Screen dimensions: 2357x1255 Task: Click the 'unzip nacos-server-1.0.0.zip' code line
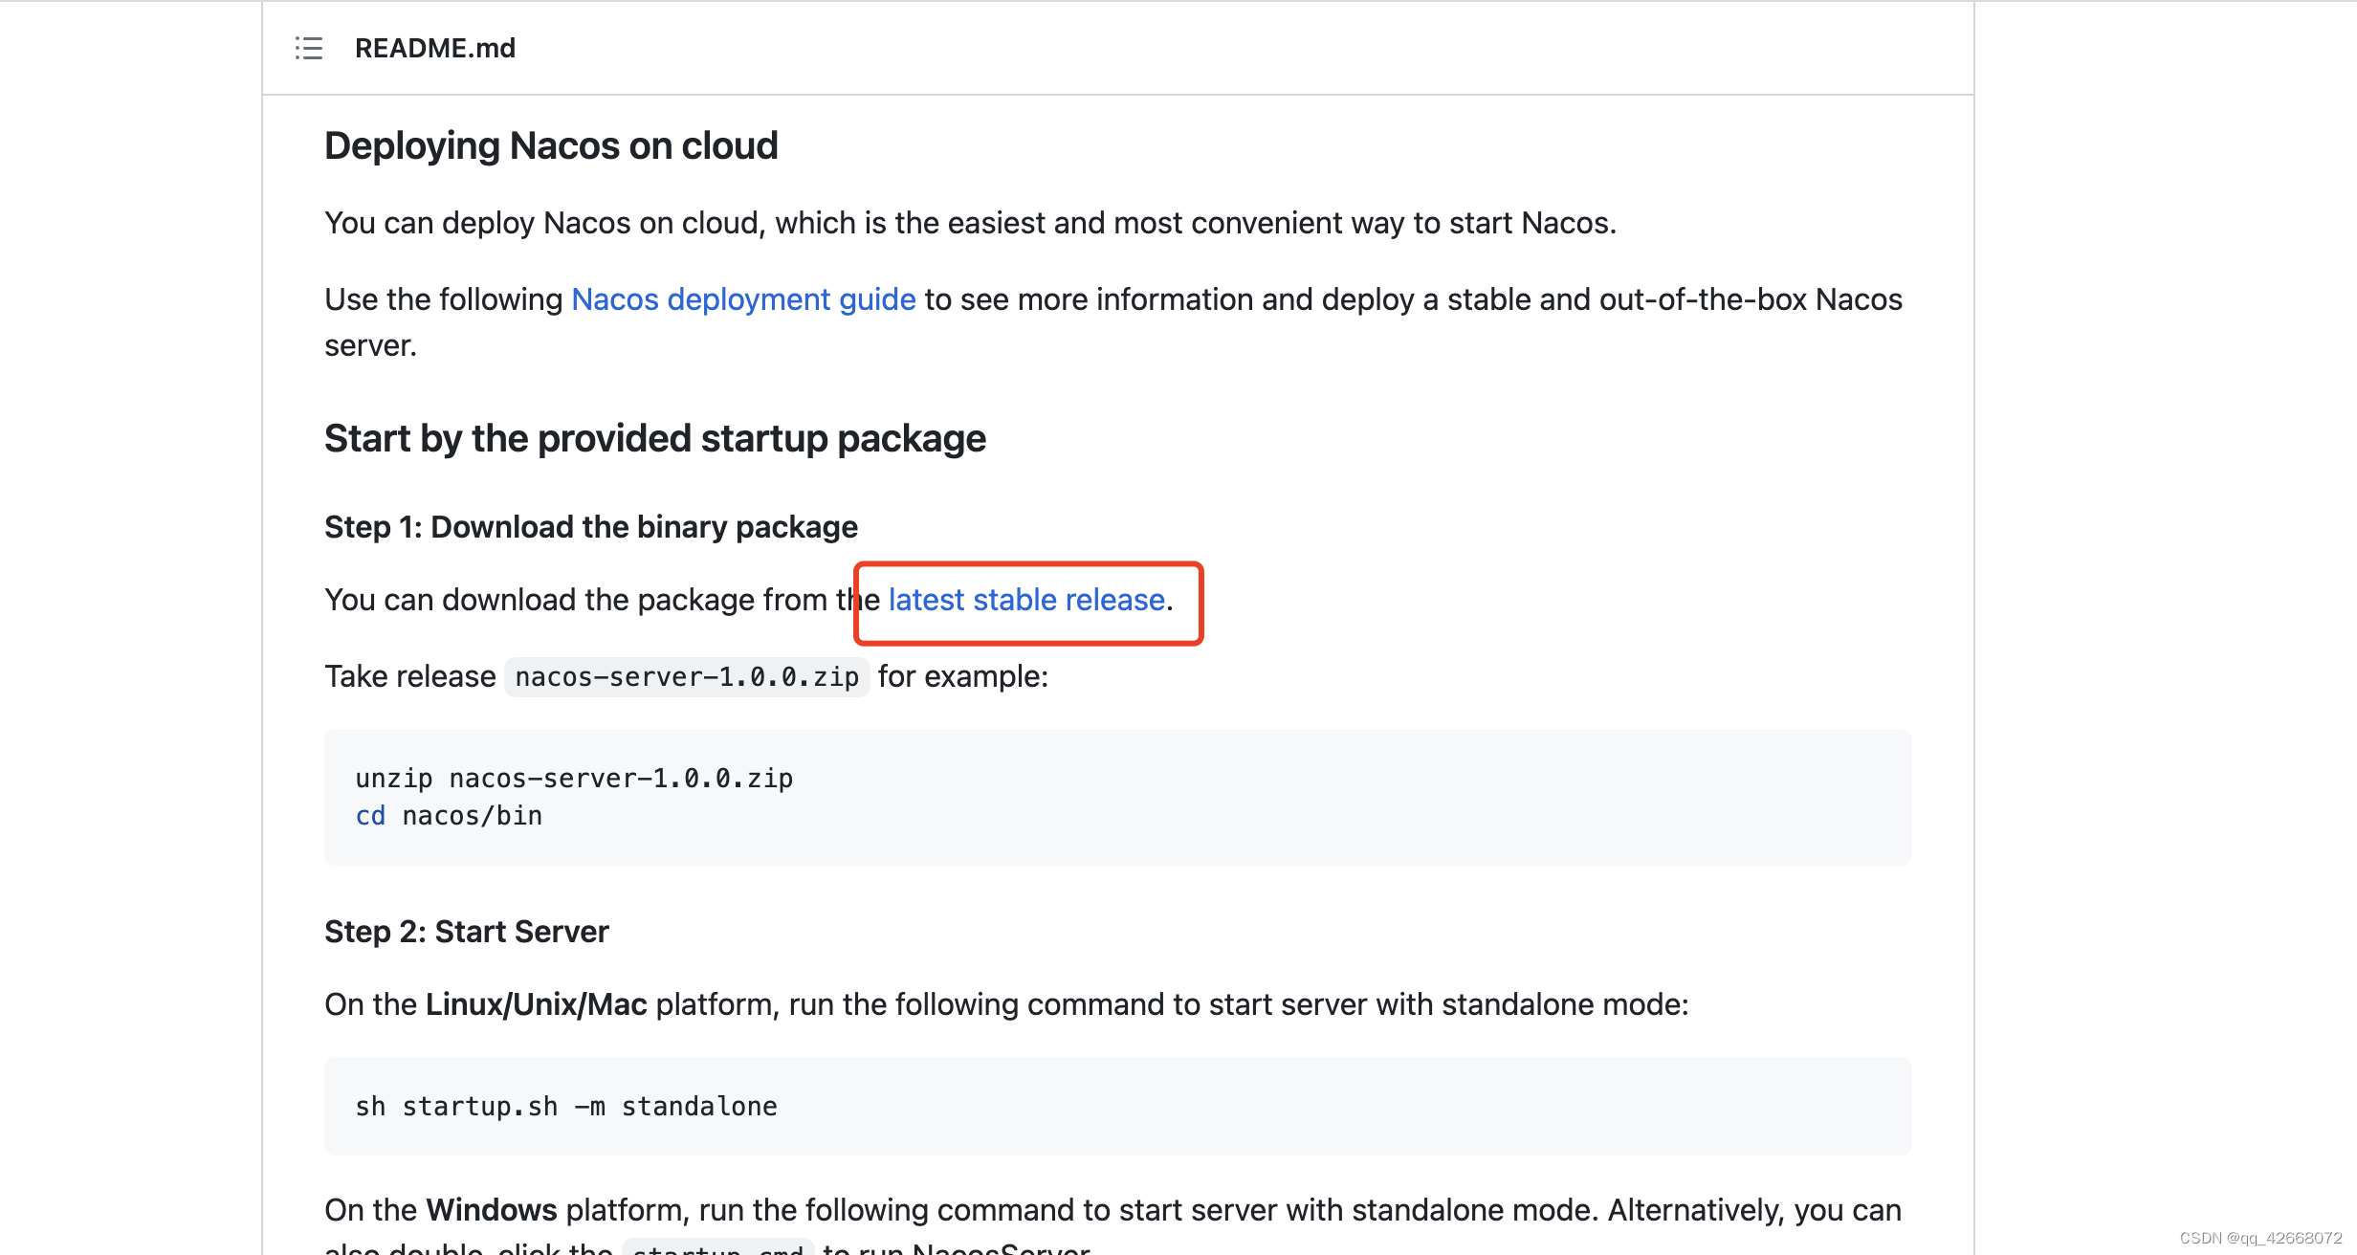[574, 779]
